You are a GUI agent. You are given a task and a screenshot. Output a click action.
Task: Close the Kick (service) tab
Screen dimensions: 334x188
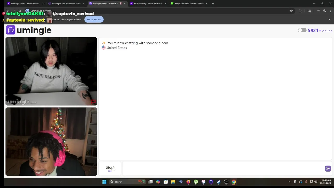(x=166, y=4)
